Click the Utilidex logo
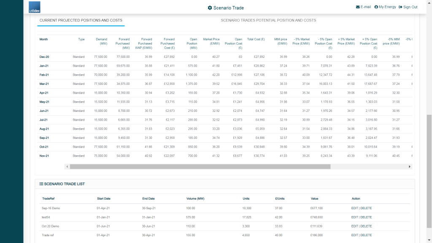432x243 pixels. tap(35, 7)
